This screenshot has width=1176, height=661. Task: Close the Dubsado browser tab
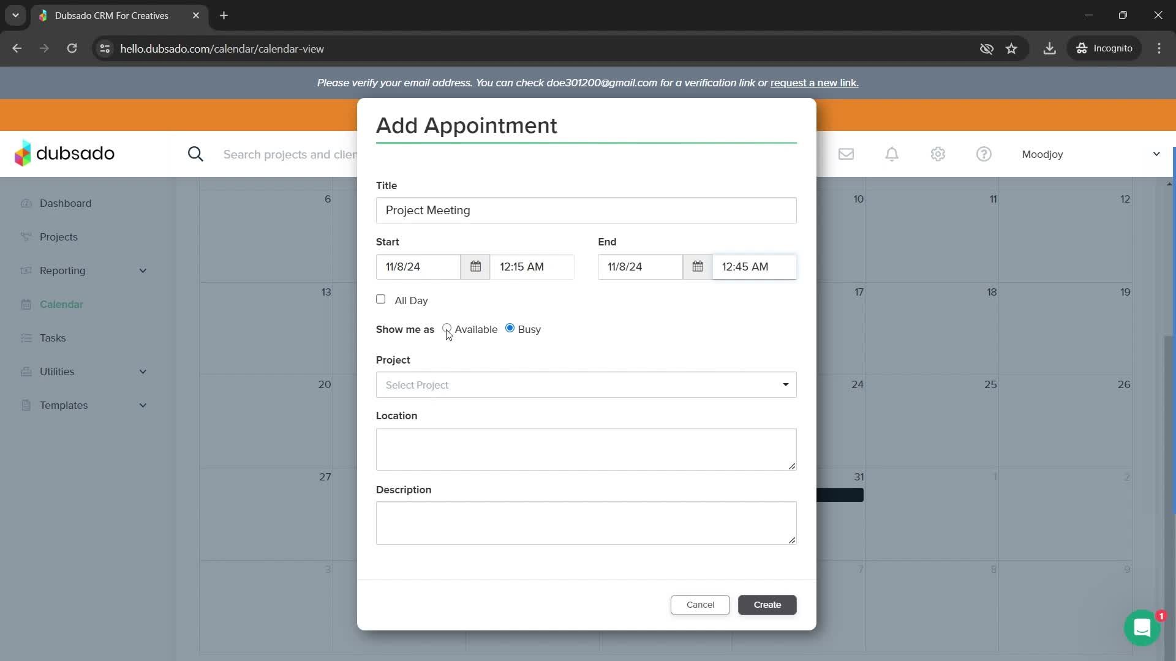click(x=196, y=15)
